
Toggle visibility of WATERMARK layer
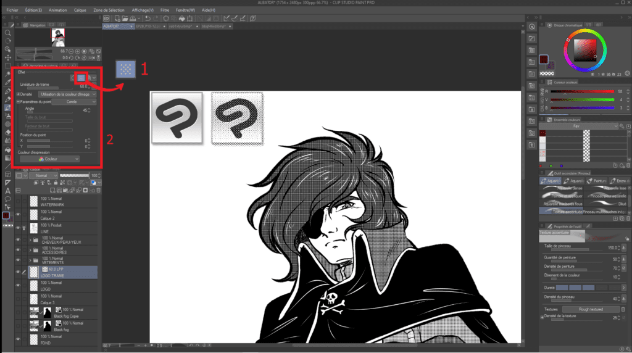(x=18, y=201)
